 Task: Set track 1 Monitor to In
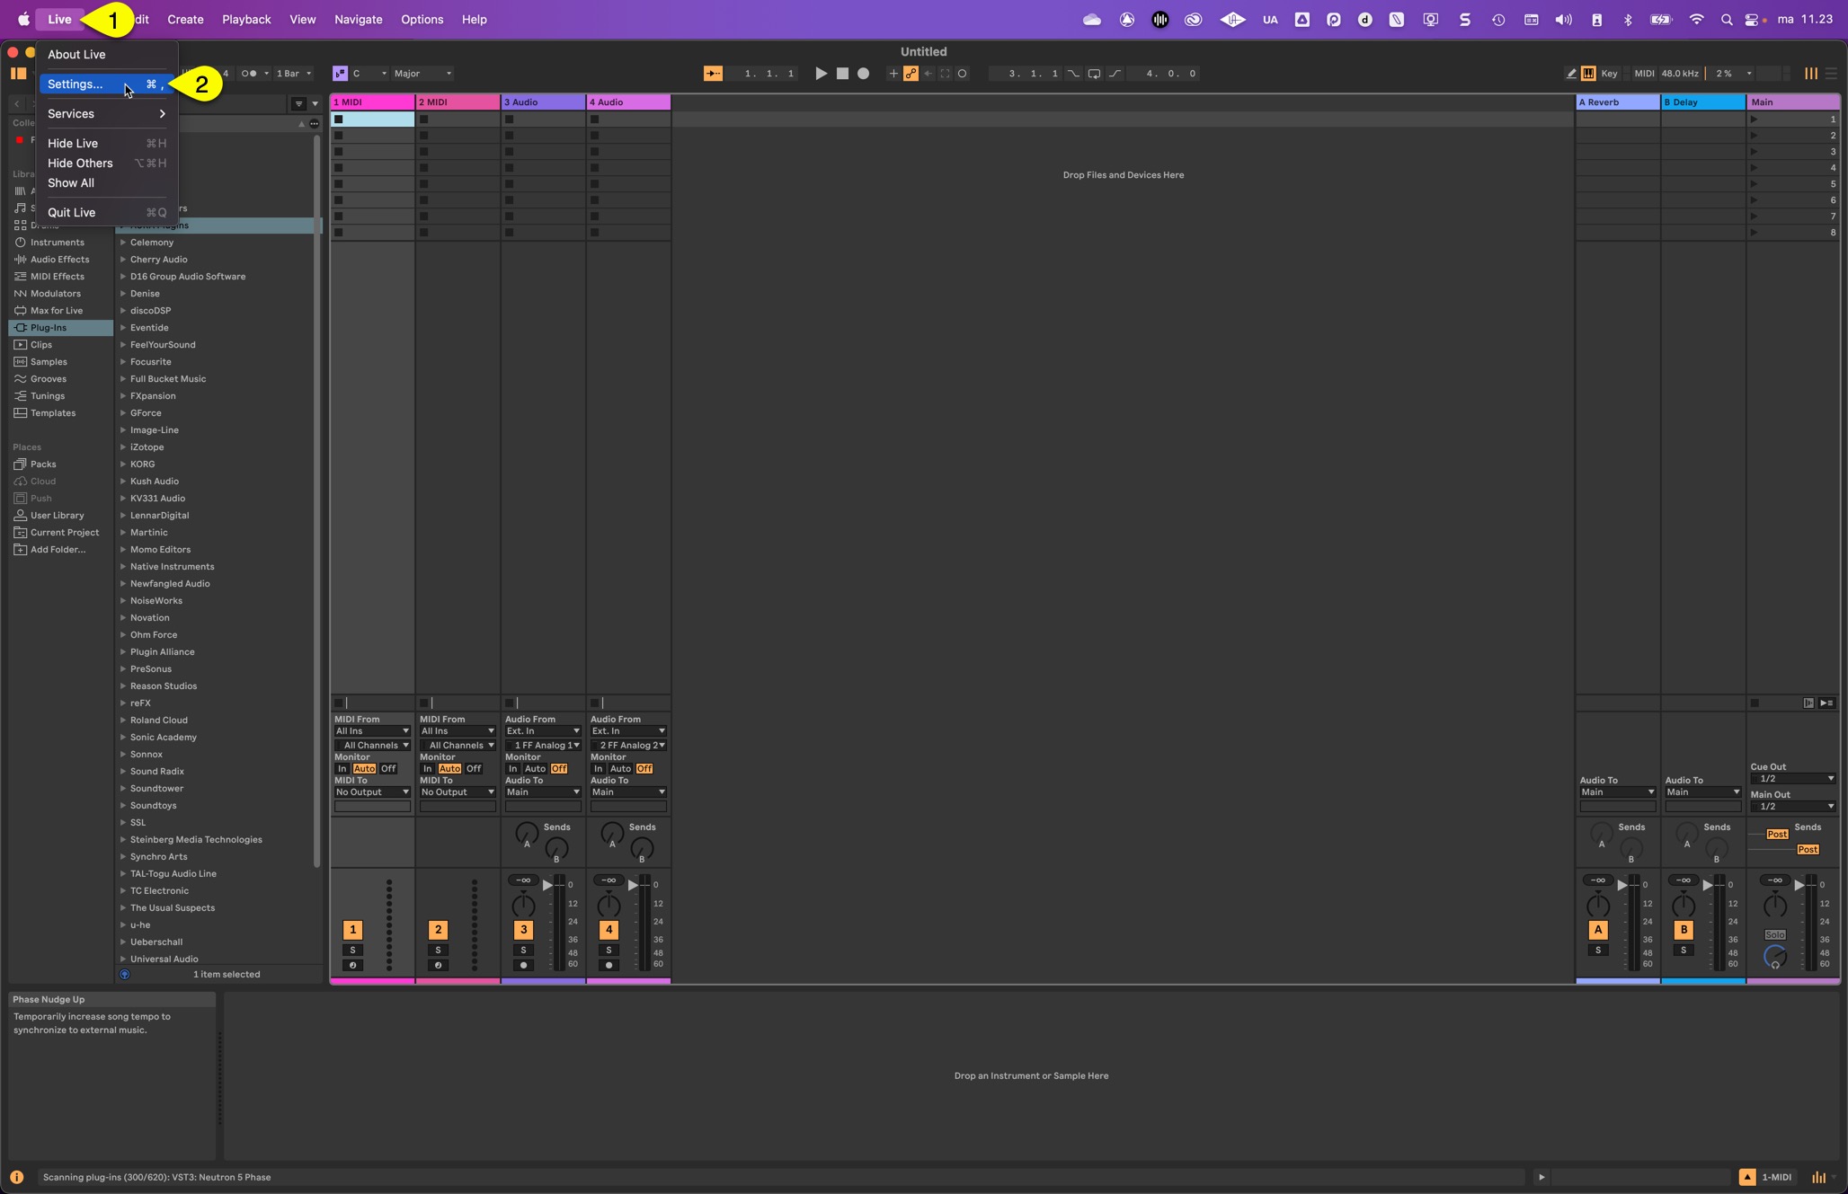click(342, 769)
